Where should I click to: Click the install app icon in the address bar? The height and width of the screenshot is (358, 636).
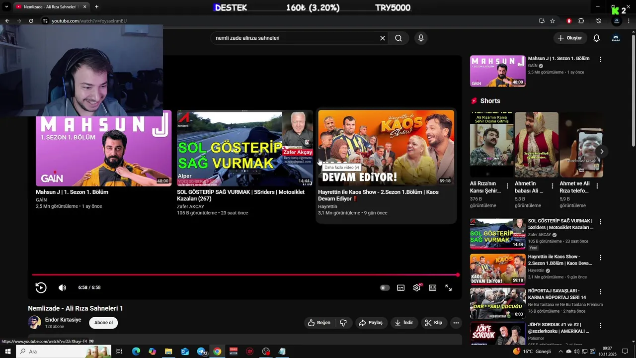pos(542,21)
